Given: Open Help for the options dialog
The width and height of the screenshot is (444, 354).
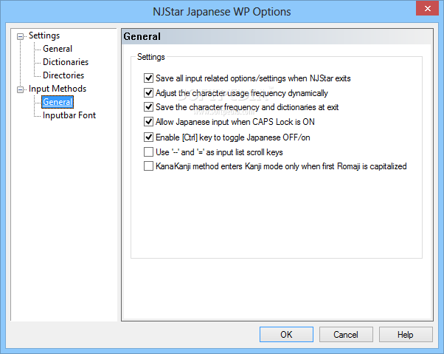Looking at the screenshot, I should tap(406, 335).
